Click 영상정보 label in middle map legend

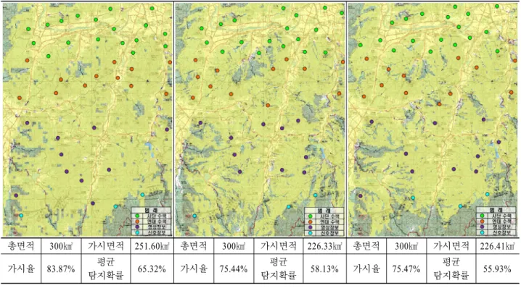click(x=329, y=227)
